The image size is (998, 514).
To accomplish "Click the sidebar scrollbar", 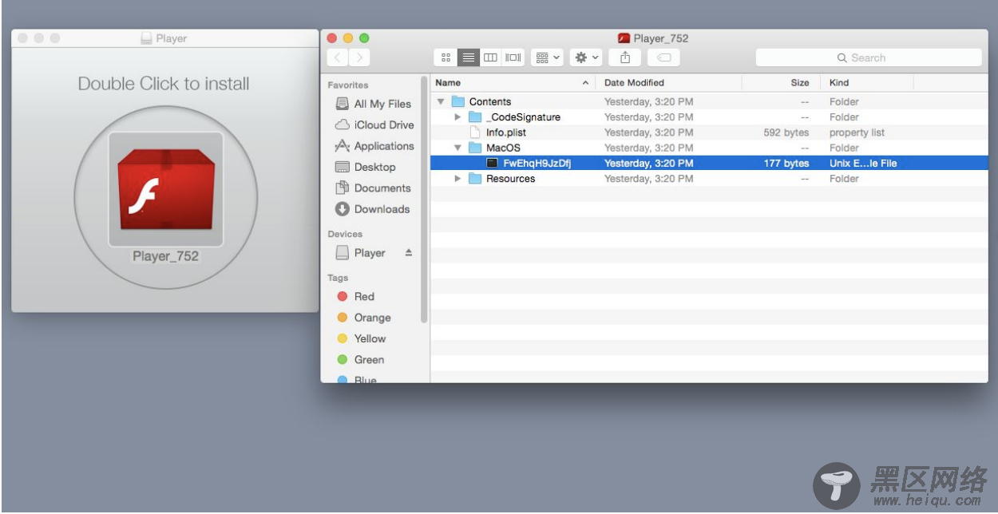I will click(424, 199).
